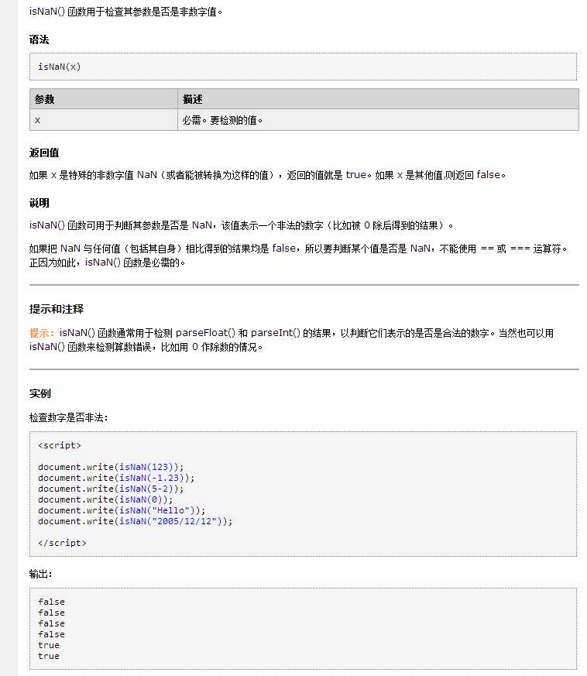
Task: Click the paragraph starting 如果把 NaN 与任何值
Action: coord(298,256)
